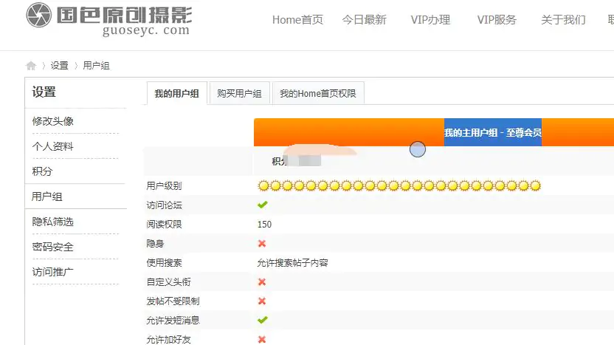
Task: Open 隐私筛选 in the settings sidebar
Action: click(53, 222)
